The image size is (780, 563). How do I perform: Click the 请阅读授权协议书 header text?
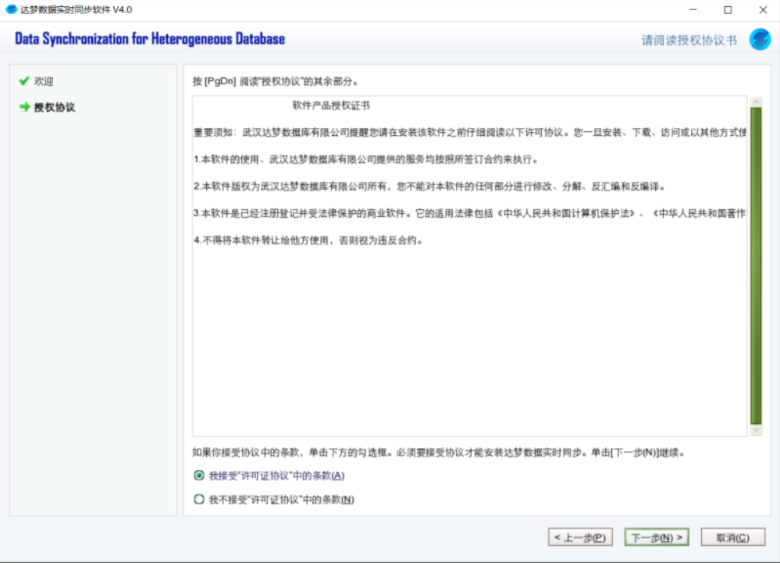689,41
